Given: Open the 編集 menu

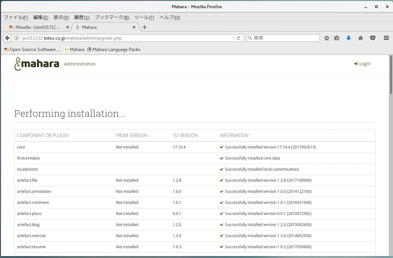Looking at the screenshot, I should pyautogui.click(x=41, y=17).
